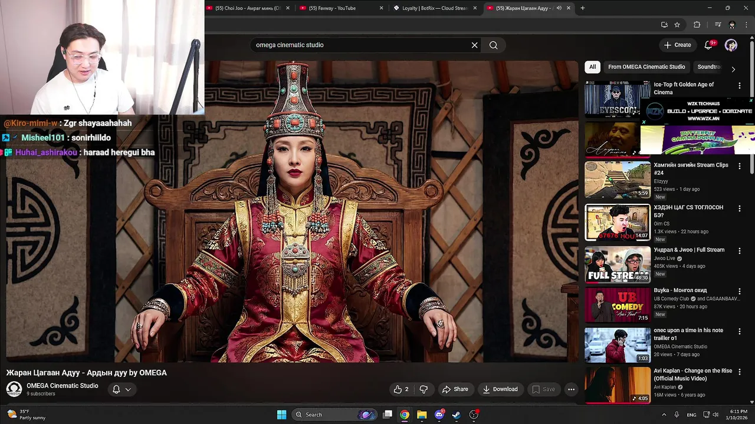Click the YouTube search magnifier button
The image size is (755, 424).
[493, 45]
